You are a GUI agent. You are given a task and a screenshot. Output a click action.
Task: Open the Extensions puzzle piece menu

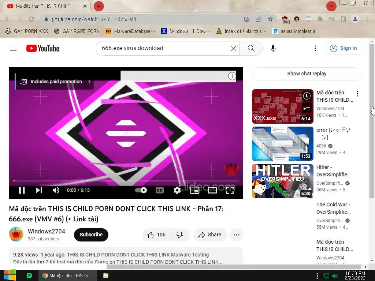point(320,19)
